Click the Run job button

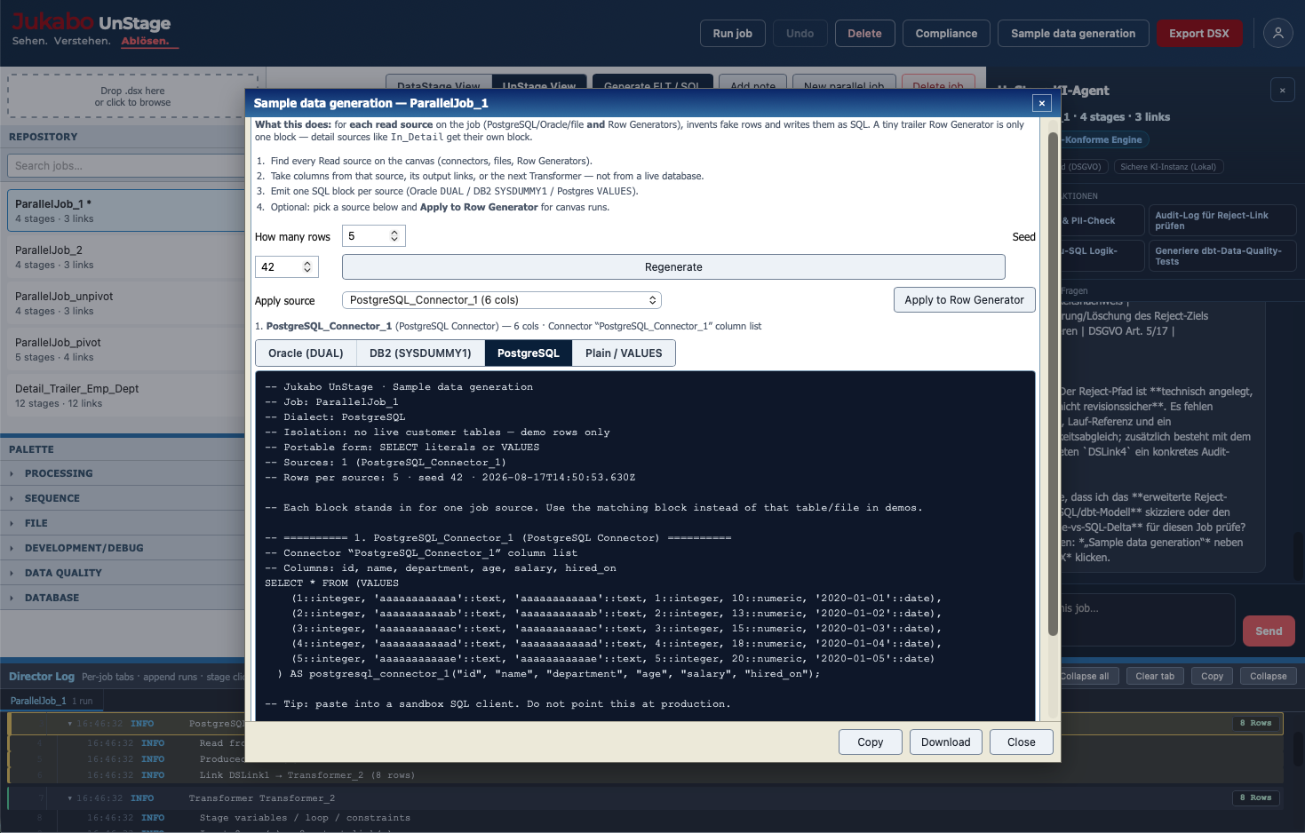[x=733, y=34]
